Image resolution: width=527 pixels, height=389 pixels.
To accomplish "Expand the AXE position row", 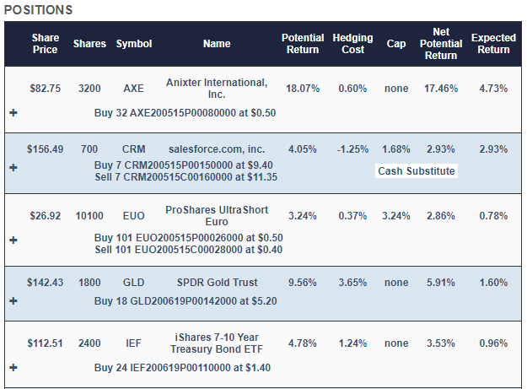I will (13, 112).
